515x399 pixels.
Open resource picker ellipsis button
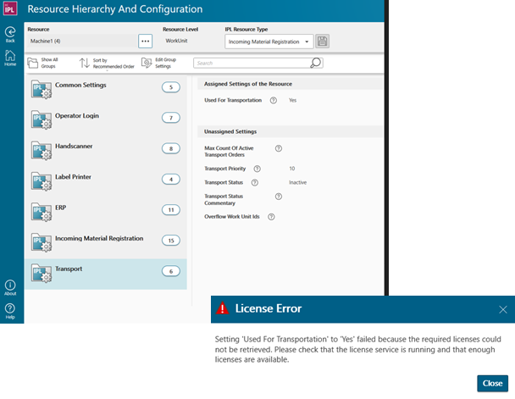tap(145, 41)
